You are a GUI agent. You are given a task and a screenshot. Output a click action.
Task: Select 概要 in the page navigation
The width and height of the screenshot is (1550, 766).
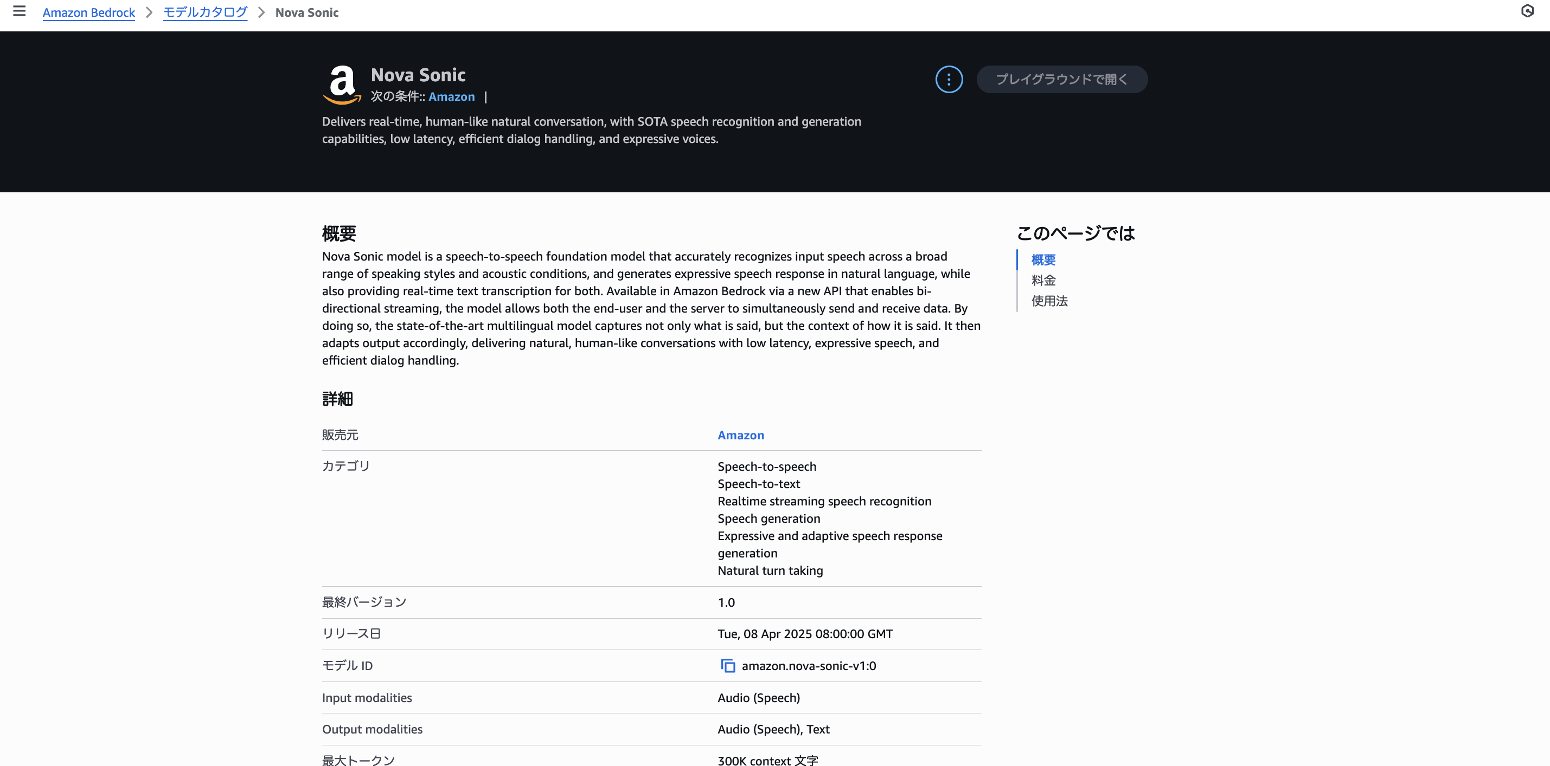[1043, 259]
